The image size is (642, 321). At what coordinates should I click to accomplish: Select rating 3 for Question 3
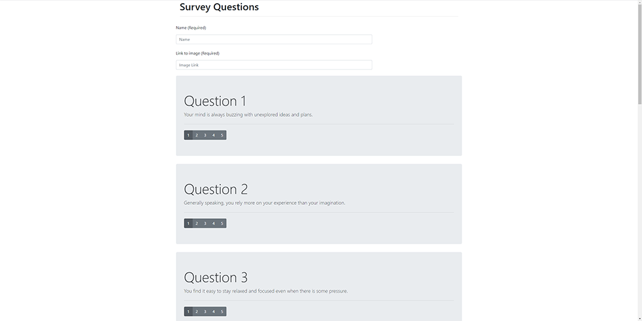(x=205, y=311)
